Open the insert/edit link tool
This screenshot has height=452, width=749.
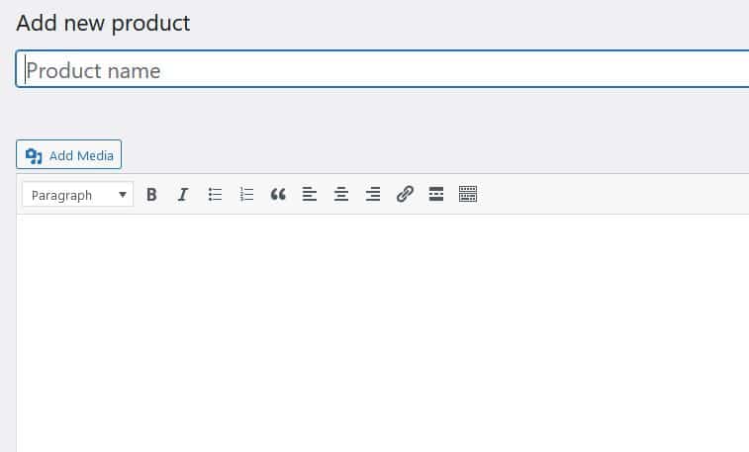[x=405, y=195]
